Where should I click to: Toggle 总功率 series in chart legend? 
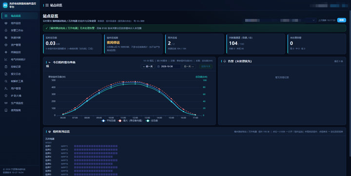click(x=152, y=121)
